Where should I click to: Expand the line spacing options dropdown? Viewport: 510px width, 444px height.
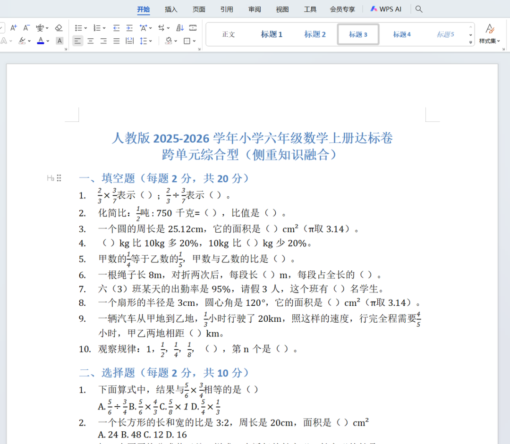click(x=151, y=41)
